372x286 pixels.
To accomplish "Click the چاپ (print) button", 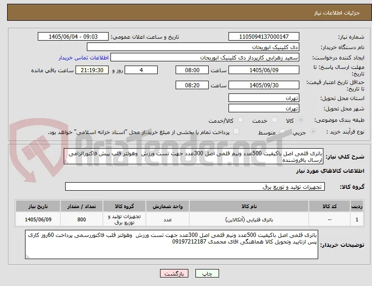I will click(207, 273).
